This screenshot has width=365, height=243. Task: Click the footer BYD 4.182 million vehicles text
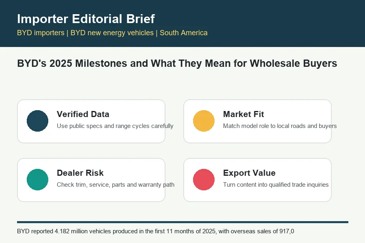click(155, 231)
